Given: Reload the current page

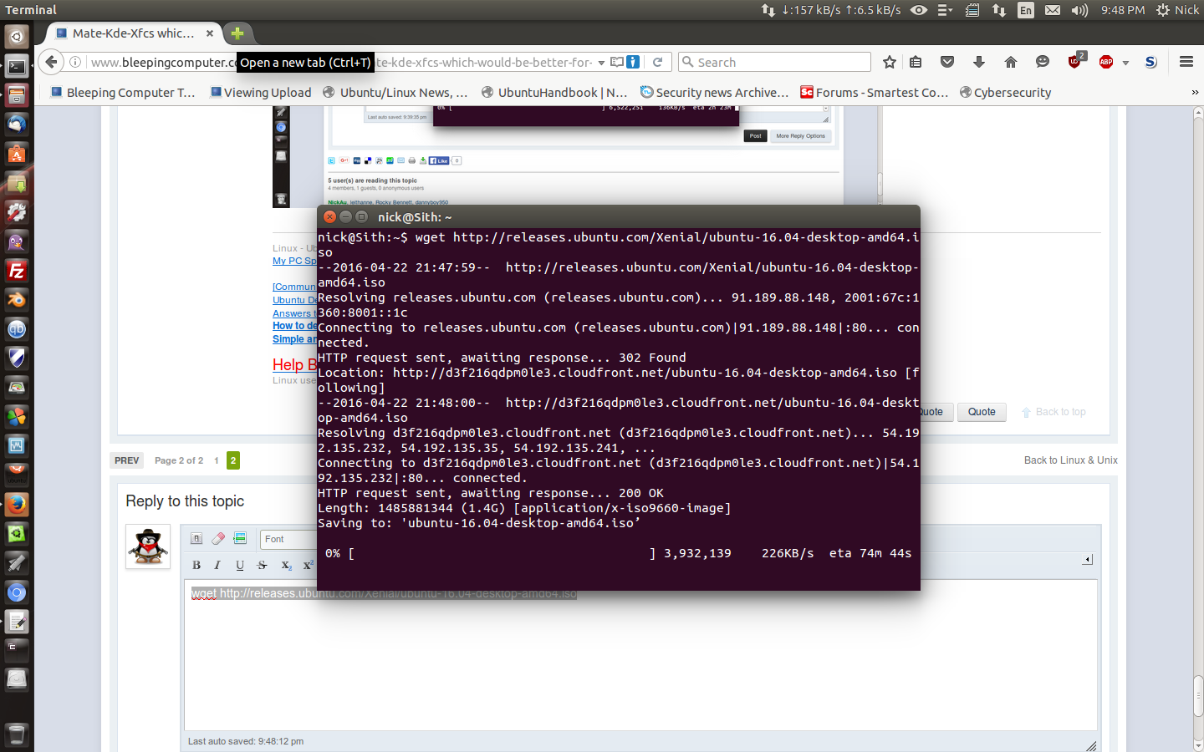Looking at the screenshot, I should [658, 62].
